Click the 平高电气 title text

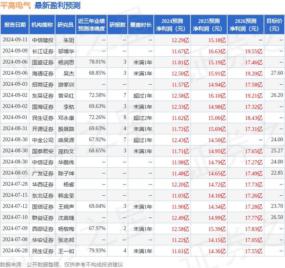16,6
